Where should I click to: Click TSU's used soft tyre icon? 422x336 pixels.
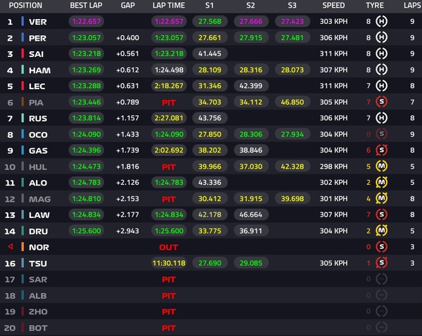(381, 263)
